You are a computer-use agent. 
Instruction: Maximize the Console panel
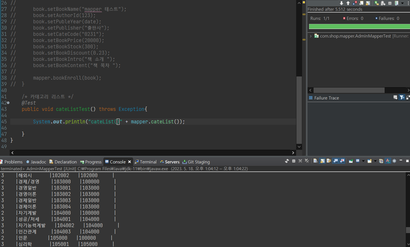pyautogui.click(x=407, y=161)
